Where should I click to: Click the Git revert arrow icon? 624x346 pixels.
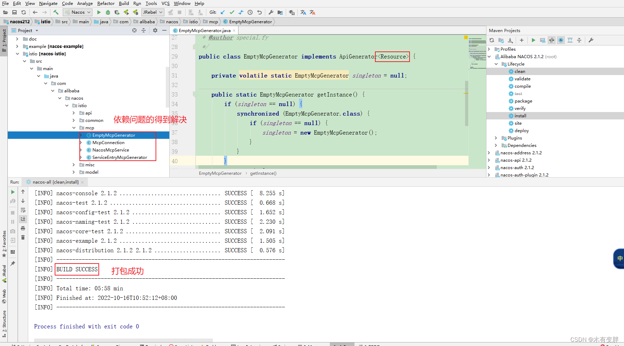tap(259, 12)
